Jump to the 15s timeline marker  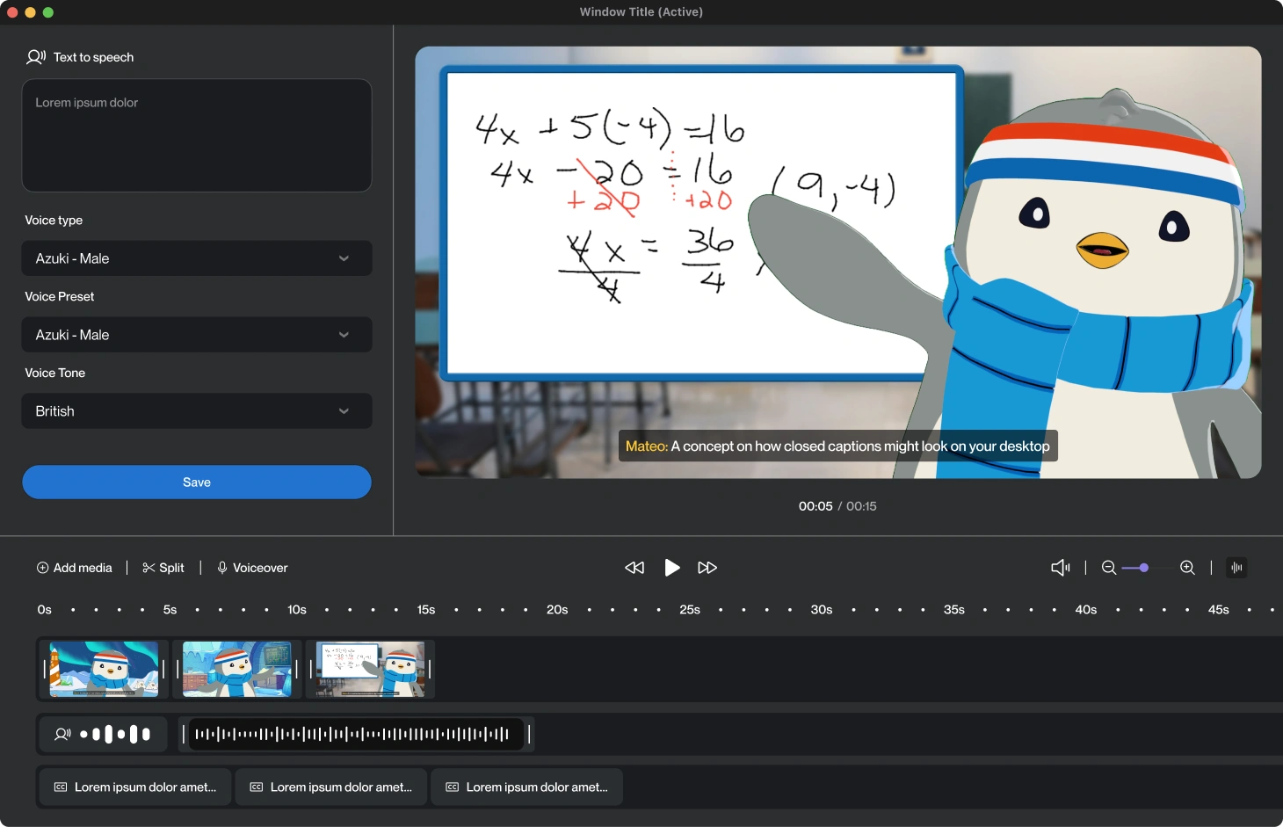click(426, 610)
